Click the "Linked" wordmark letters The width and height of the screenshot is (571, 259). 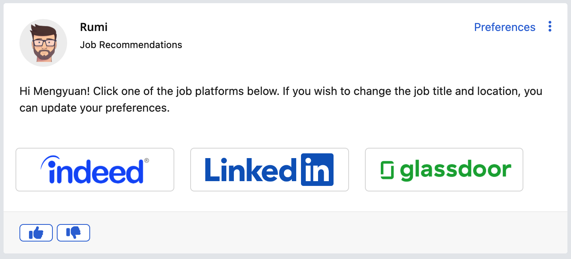(x=252, y=170)
